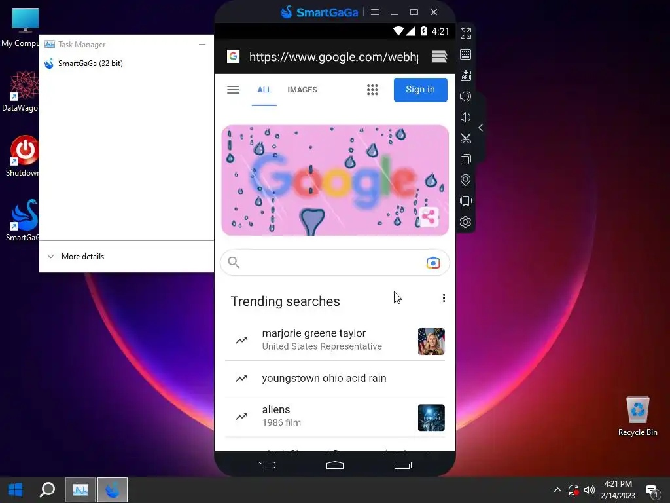Select the DataWagon desktop shortcut
Screen dimensions: 670x503
coord(20,91)
